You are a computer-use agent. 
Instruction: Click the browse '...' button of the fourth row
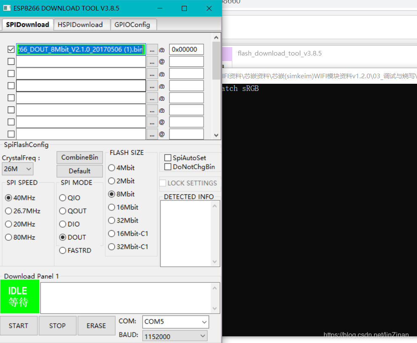point(152,86)
